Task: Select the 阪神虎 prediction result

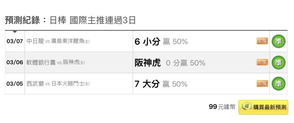Action: [147, 63]
